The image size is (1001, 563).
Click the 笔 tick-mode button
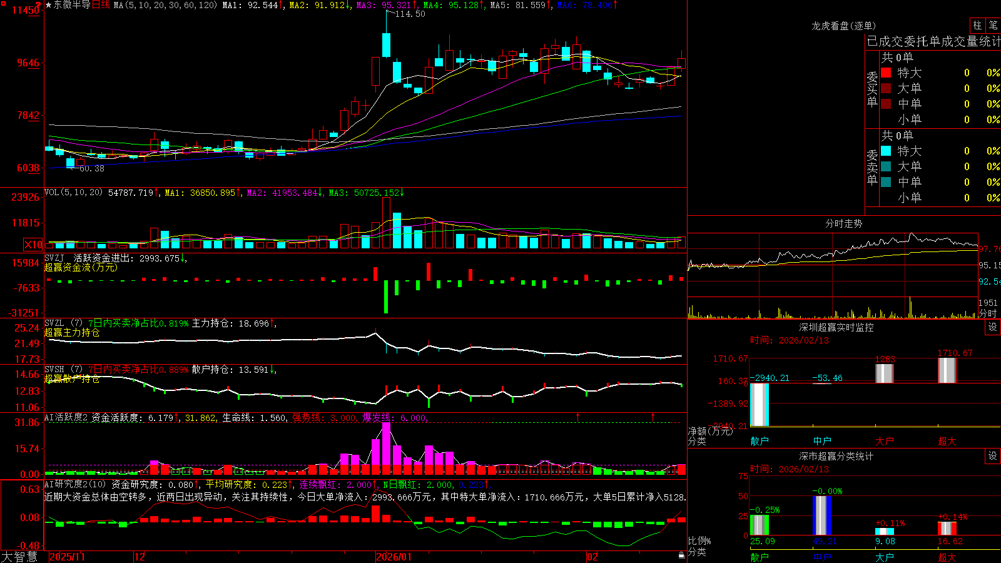click(x=993, y=26)
